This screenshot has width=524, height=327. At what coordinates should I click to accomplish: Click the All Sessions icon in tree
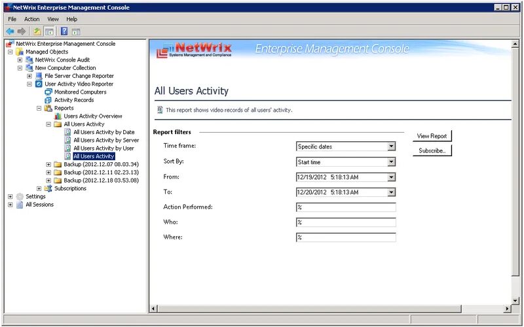(20, 205)
